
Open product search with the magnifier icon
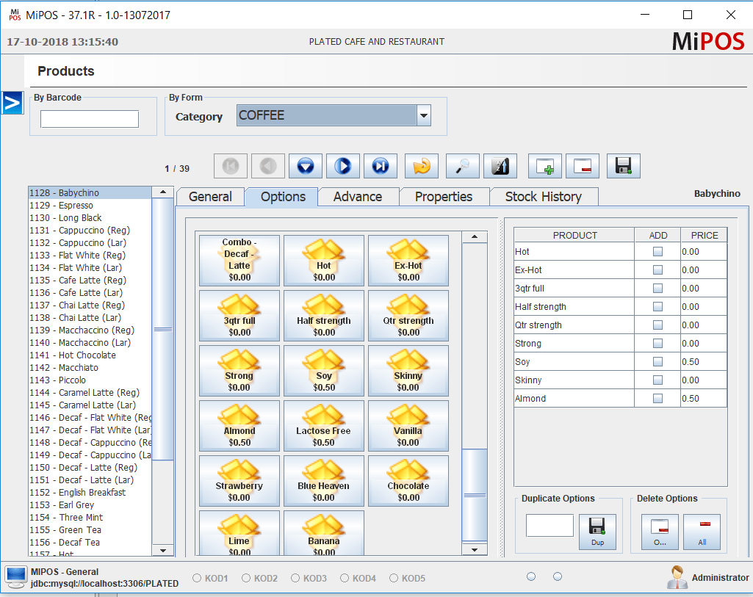pos(461,166)
